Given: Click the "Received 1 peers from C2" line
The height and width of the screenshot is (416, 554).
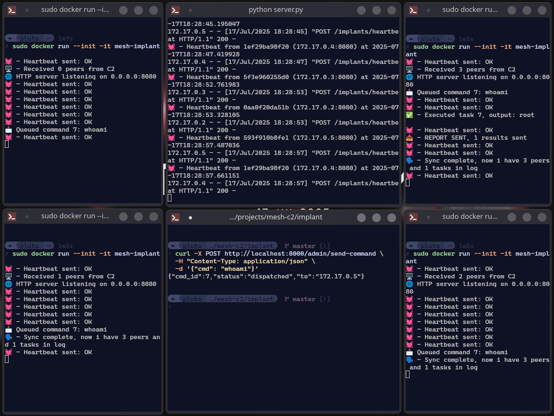Looking at the screenshot, I should [60, 276].
